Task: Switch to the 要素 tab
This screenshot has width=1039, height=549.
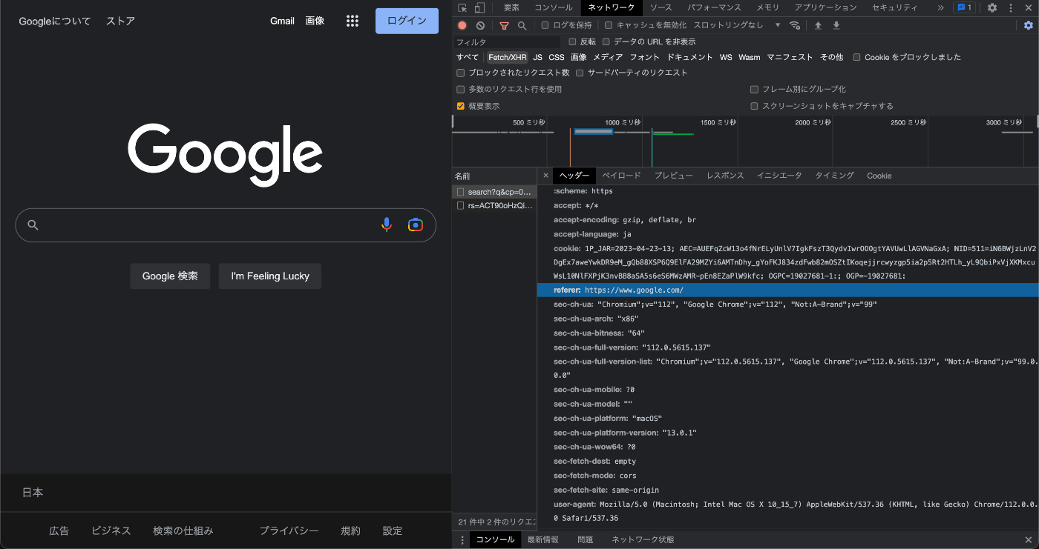Action: 511,7
